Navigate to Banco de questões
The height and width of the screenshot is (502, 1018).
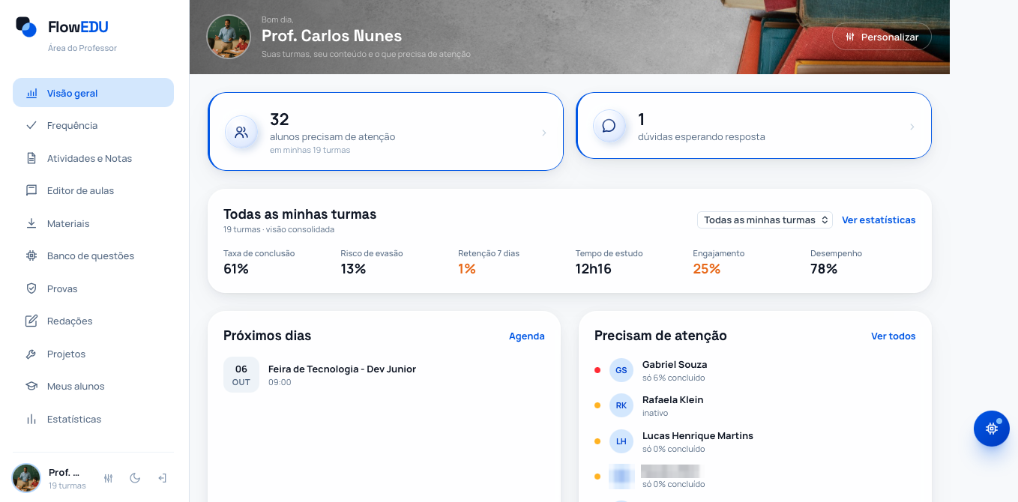click(93, 255)
